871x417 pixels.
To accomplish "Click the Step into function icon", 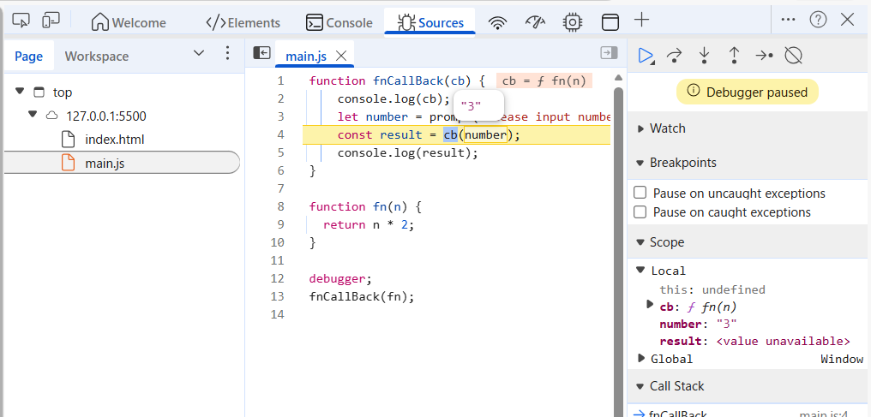I will pos(705,56).
